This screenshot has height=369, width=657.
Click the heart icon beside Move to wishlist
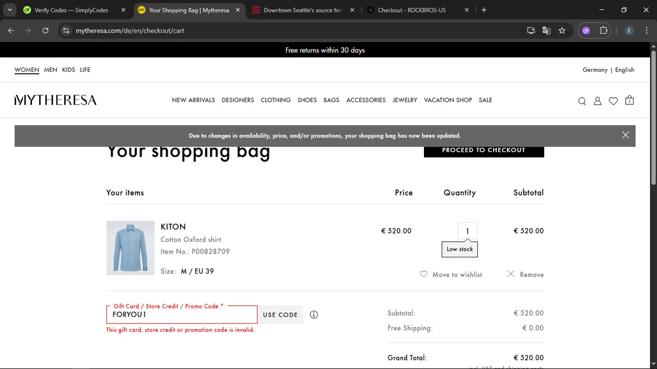pos(424,274)
